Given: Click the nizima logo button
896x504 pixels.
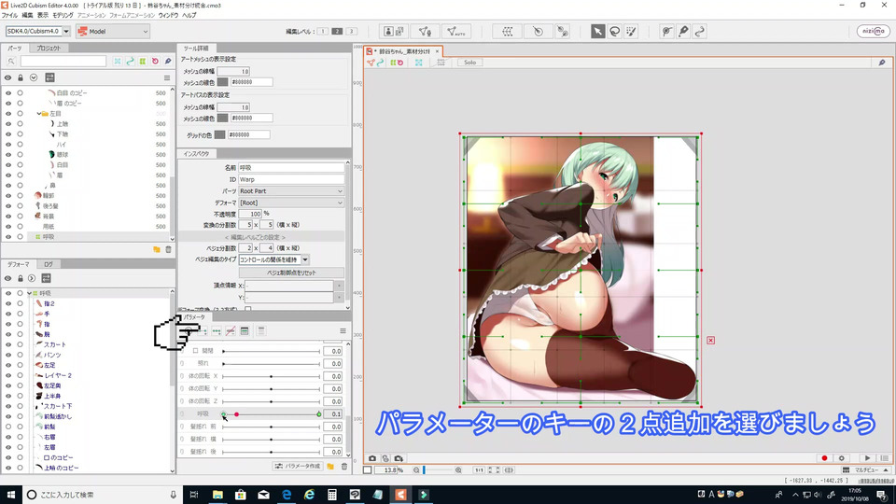Looking at the screenshot, I should click(x=874, y=32).
